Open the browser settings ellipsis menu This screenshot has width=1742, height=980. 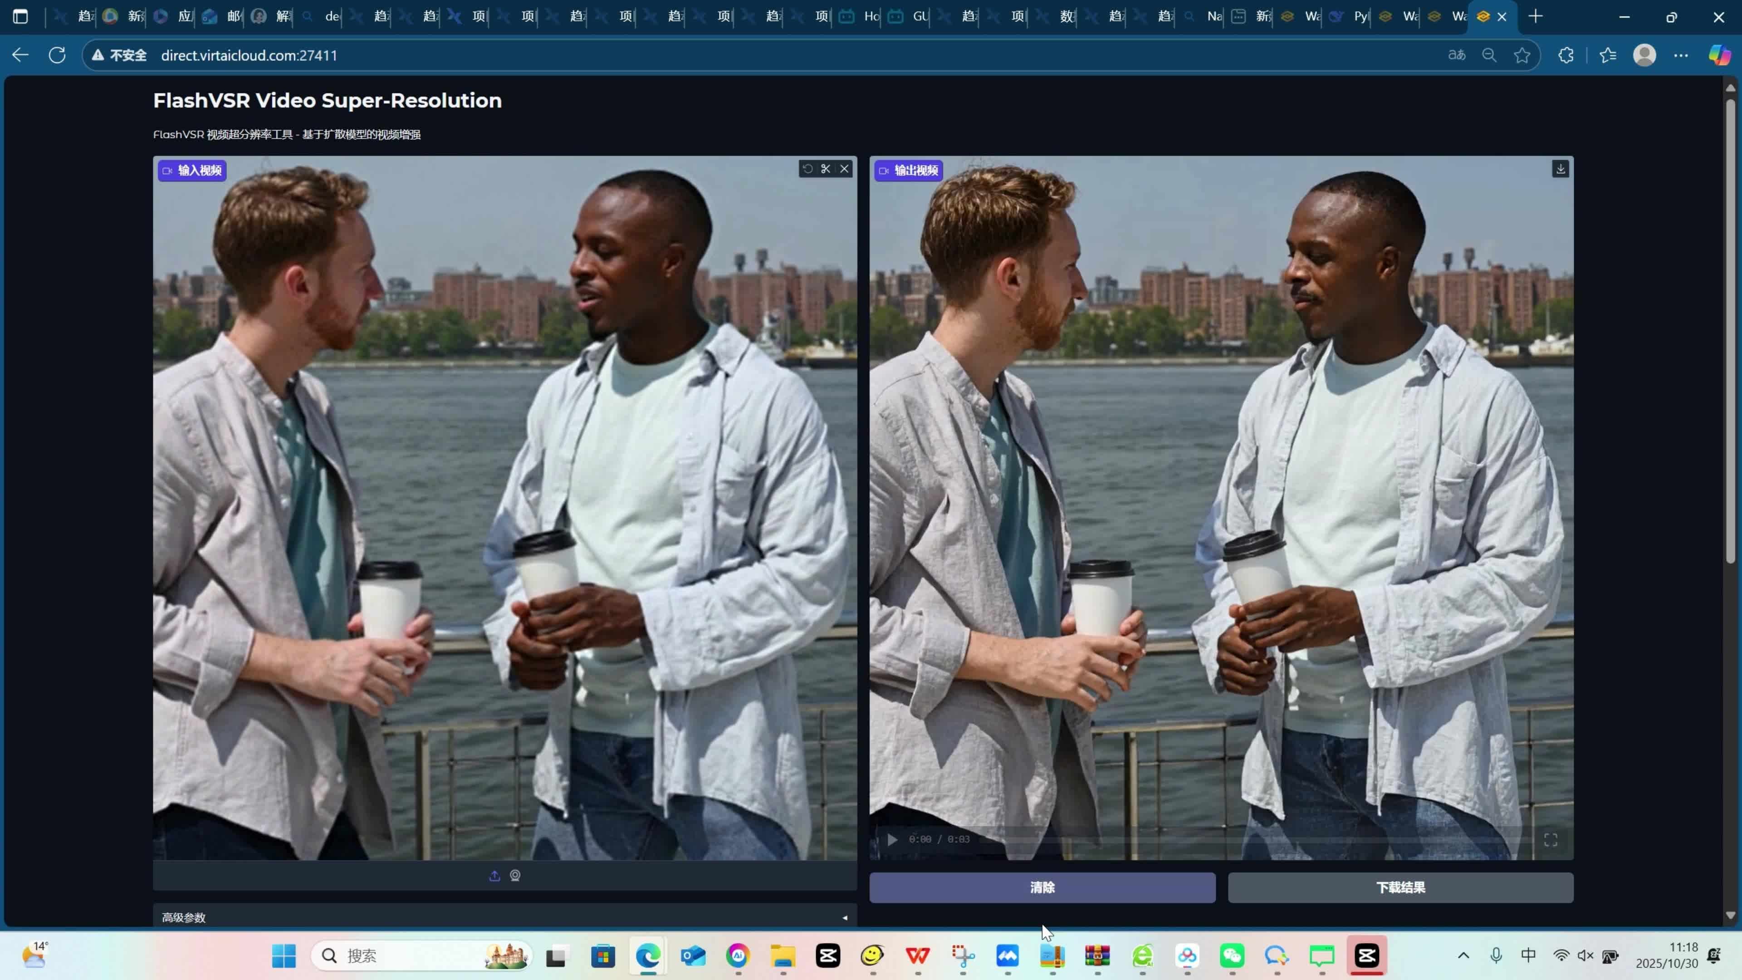tap(1681, 55)
